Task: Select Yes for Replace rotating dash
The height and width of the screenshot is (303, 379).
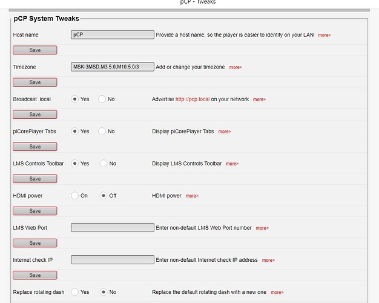Action: [74, 292]
